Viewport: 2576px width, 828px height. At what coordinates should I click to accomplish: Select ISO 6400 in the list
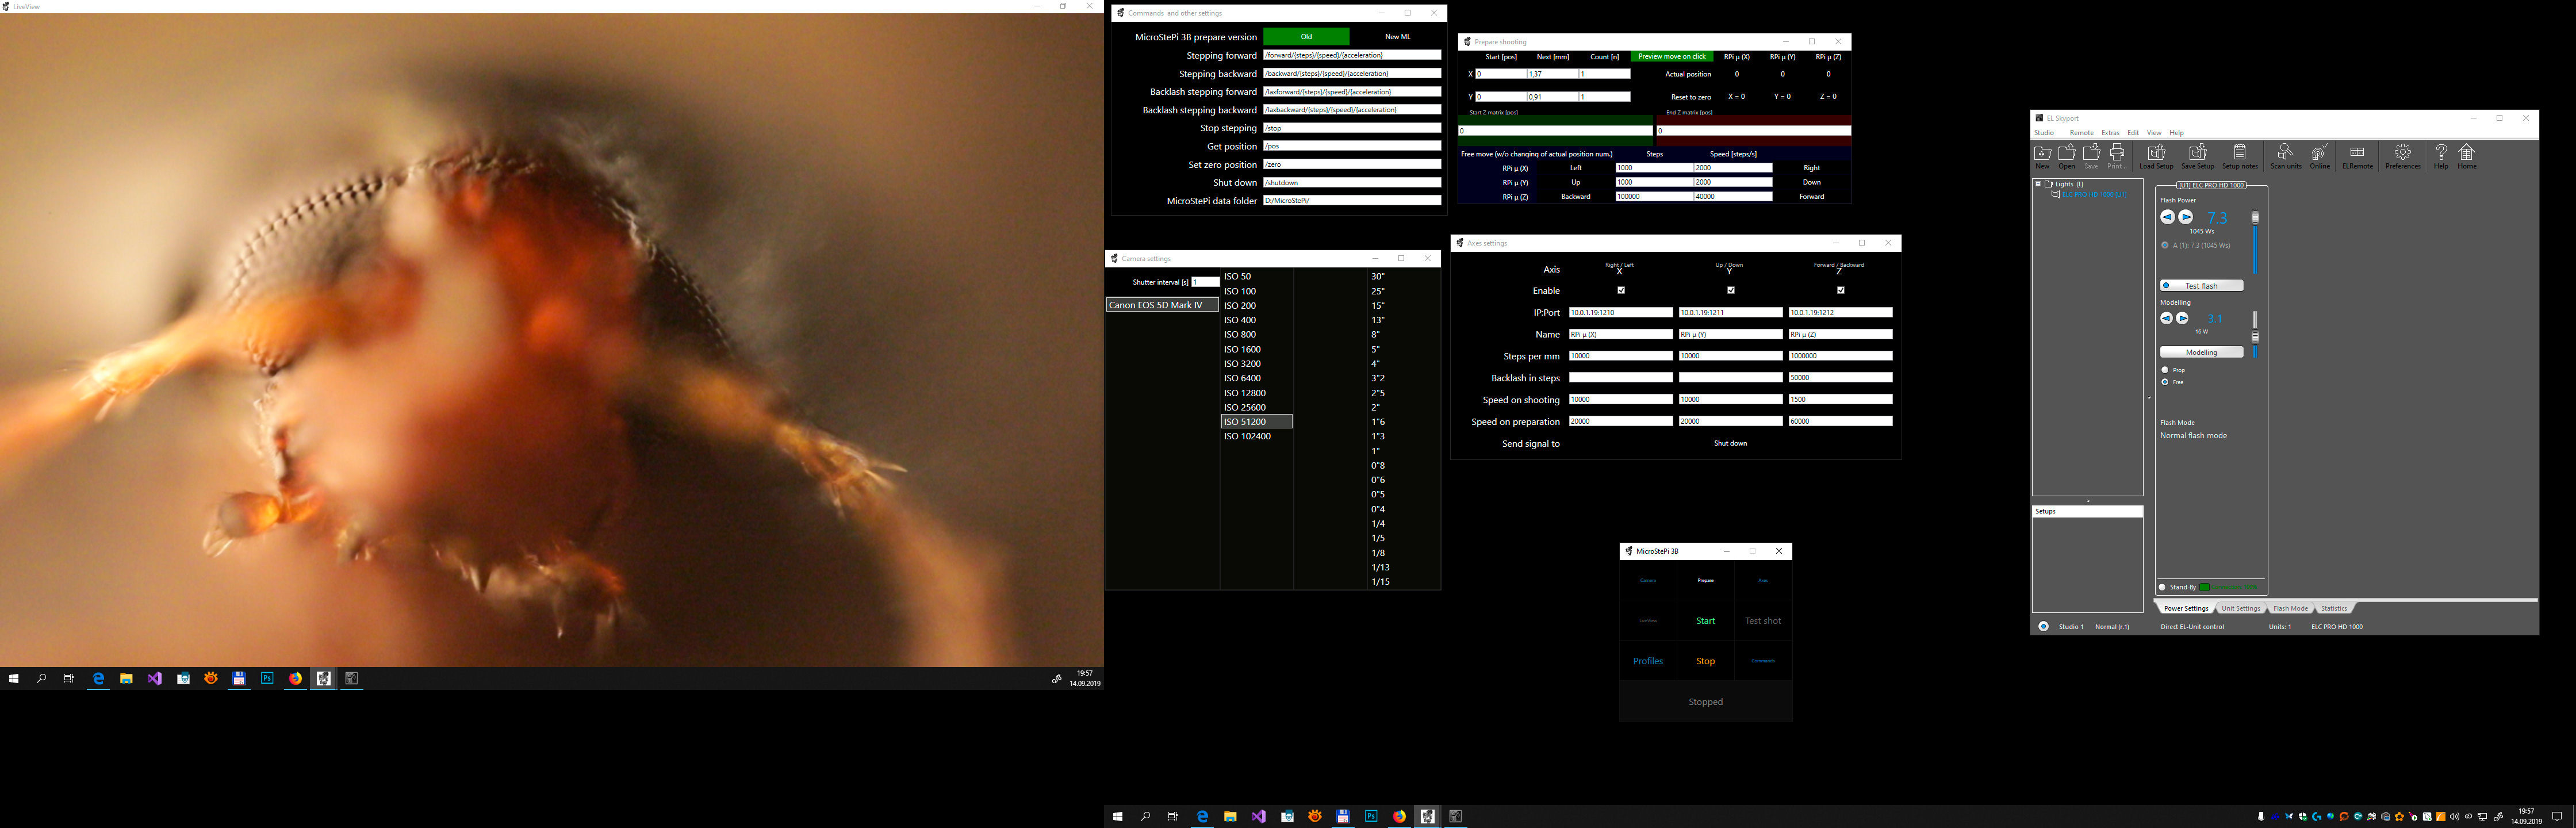(1242, 378)
